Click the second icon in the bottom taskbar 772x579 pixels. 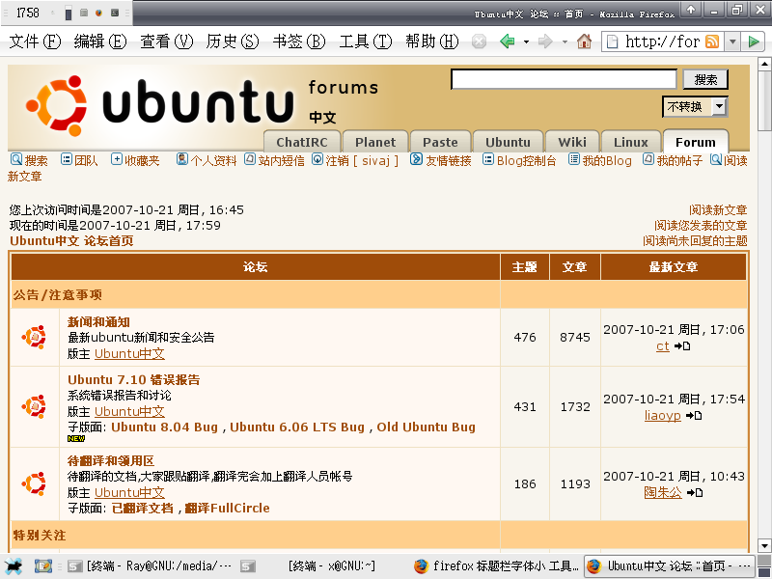[x=43, y=566]
